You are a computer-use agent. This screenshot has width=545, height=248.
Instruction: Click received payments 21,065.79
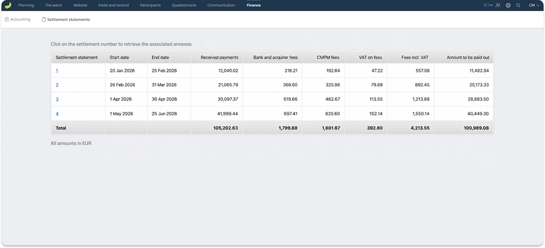pyautogui.click(x=228, y=85)
